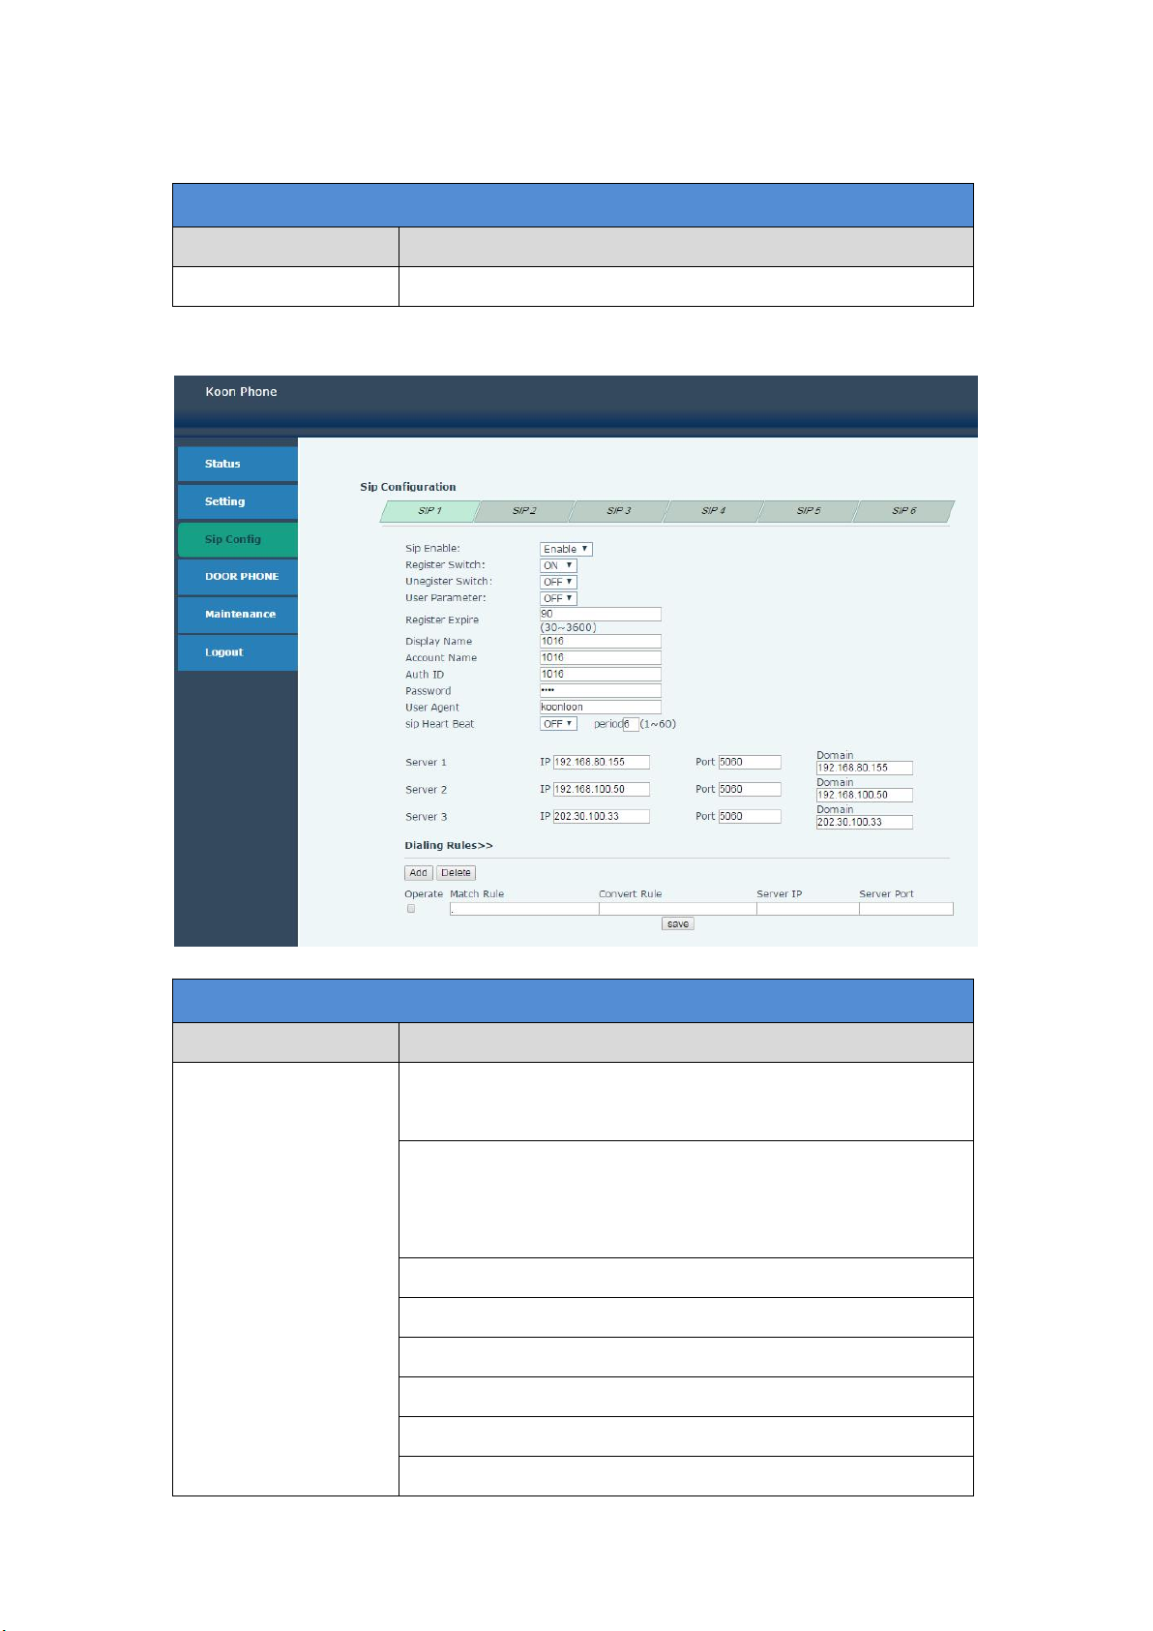Screen dimensions: 1153x1631
Task: Click the Register Expire field
Action: [601, 614]
